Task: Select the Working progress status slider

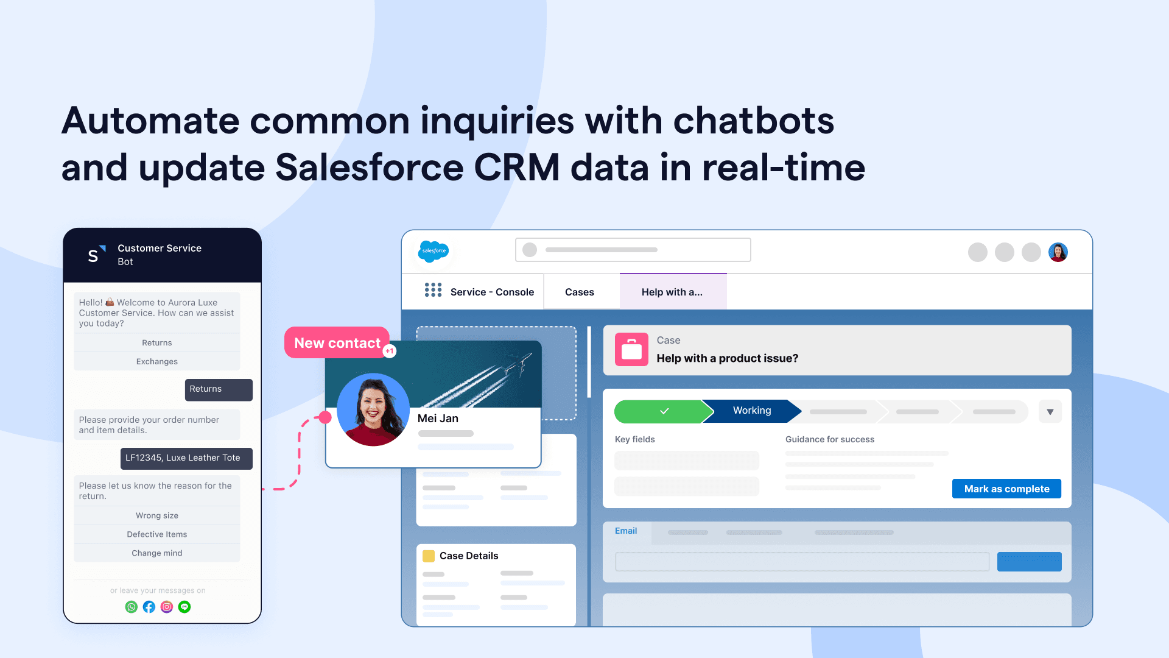Action: (x=751, y=411)
